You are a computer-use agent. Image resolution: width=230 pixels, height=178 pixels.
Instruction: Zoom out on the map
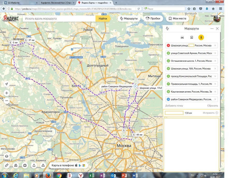(6, 101)
